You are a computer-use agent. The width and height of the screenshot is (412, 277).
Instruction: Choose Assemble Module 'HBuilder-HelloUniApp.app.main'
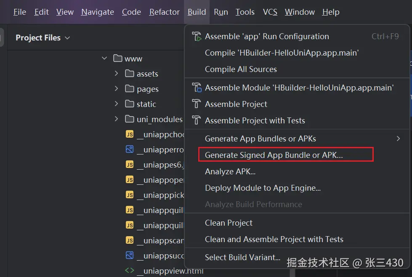coord(297,88)
